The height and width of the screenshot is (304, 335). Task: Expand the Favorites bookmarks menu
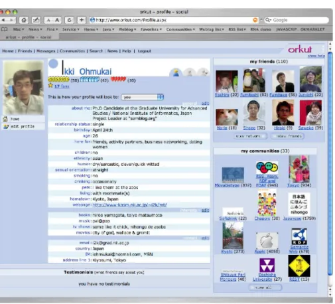[x=151, y=29]
